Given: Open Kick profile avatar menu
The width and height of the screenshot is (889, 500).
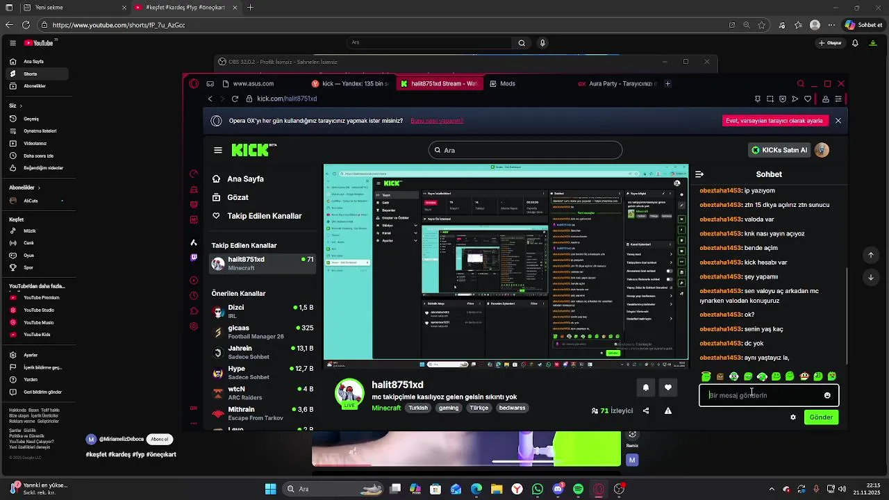Looking at the screenshot, I should pos(822,150).
